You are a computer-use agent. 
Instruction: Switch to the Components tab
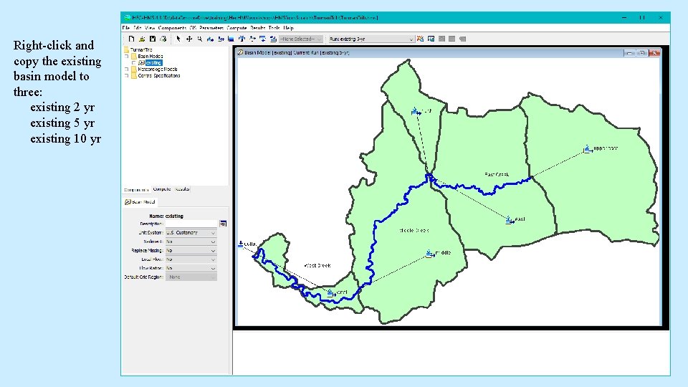pyautogui.click(x=136, y=190)
